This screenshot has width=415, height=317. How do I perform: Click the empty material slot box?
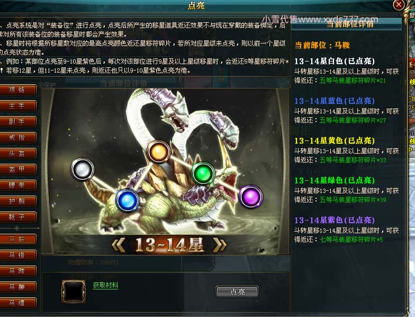click(x=74, y=292)
